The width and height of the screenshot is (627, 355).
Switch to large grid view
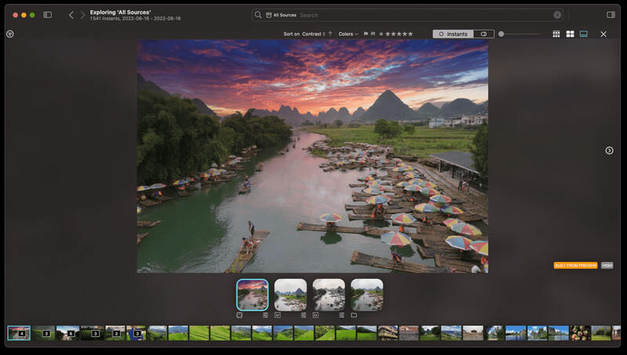[570, 34]
